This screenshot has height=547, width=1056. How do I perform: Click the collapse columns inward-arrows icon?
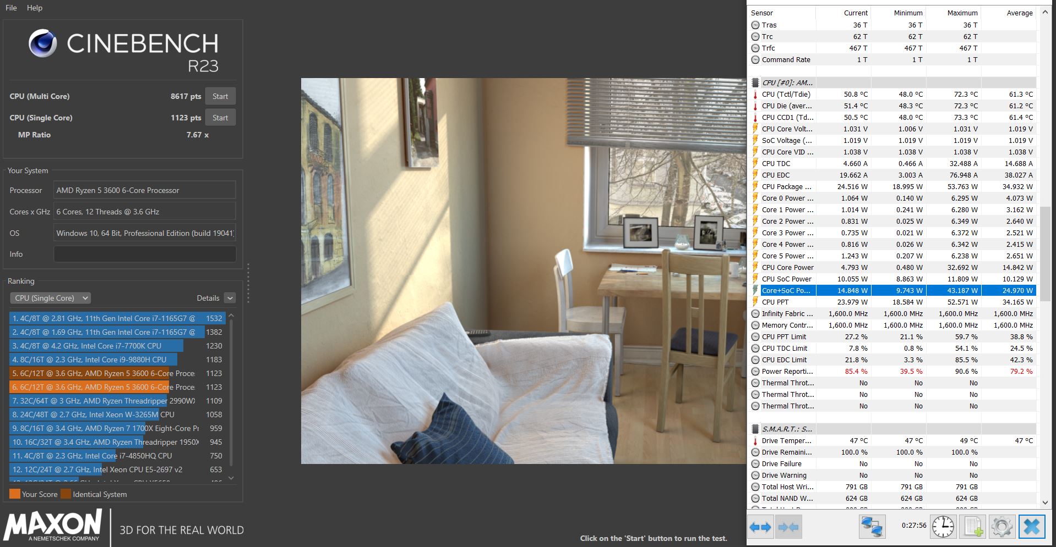click(788, 527)
